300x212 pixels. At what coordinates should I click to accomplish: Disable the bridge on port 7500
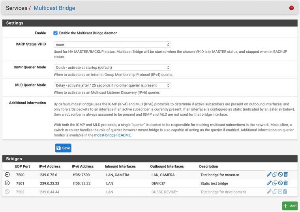click(280, 175)
